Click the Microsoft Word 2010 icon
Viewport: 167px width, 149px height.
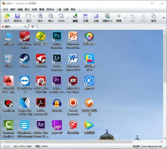coord(73,58)
